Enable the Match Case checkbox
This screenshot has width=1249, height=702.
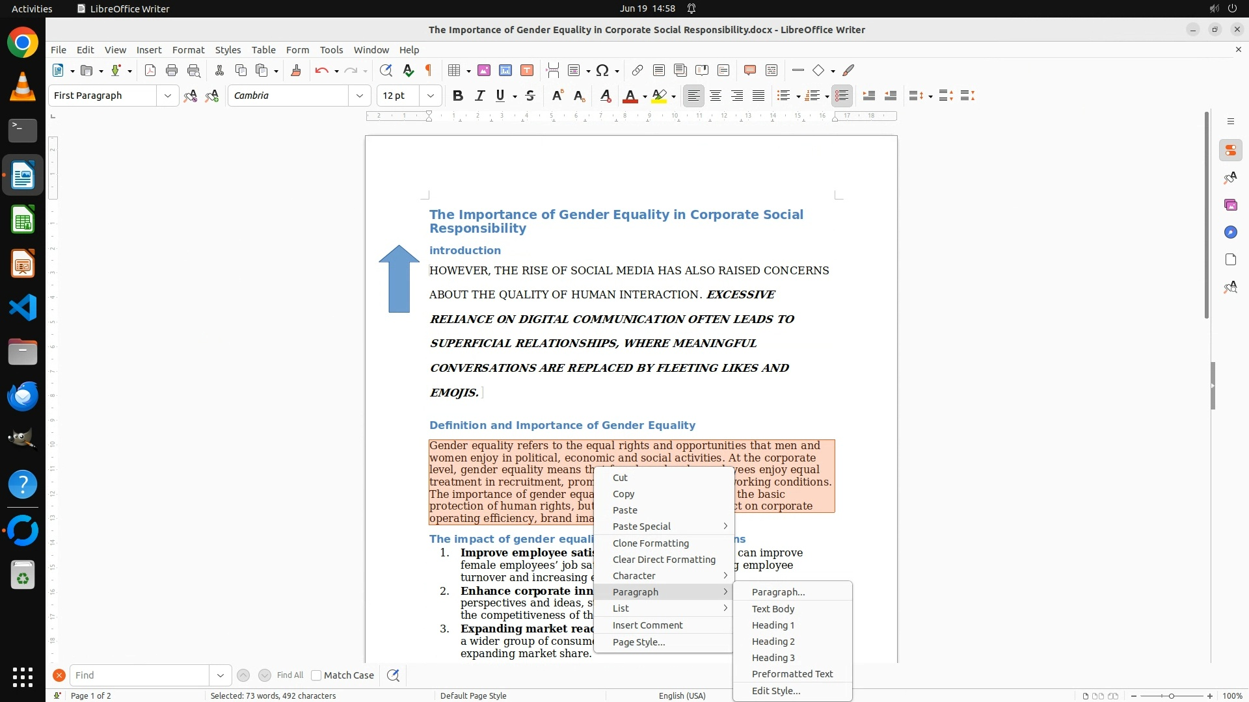point(317,675)
